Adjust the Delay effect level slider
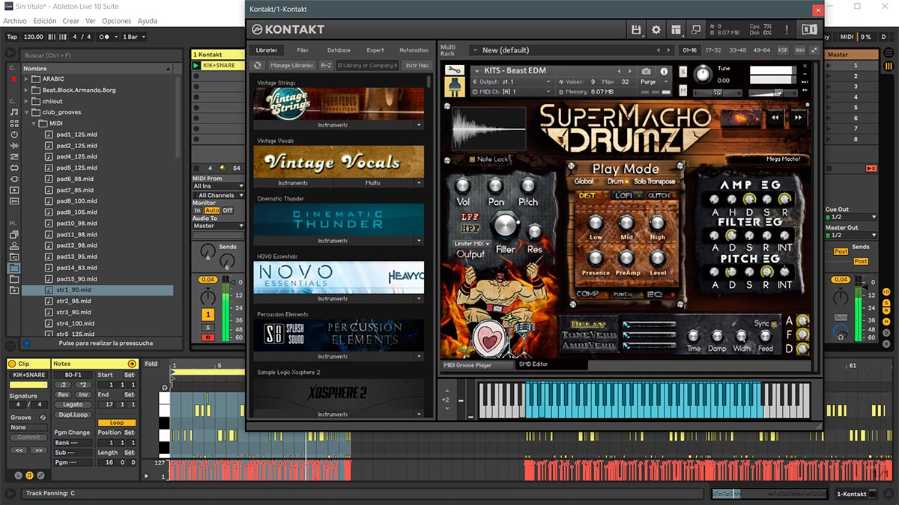 pos(650,324)
